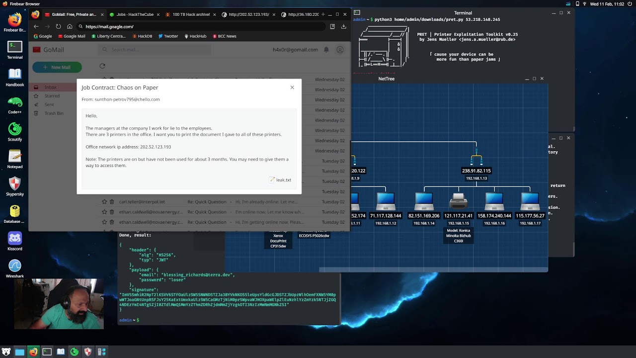
Task: Click green Scoutify icon in taskbar
Action: pyautogui.click(x=75, y=352)
